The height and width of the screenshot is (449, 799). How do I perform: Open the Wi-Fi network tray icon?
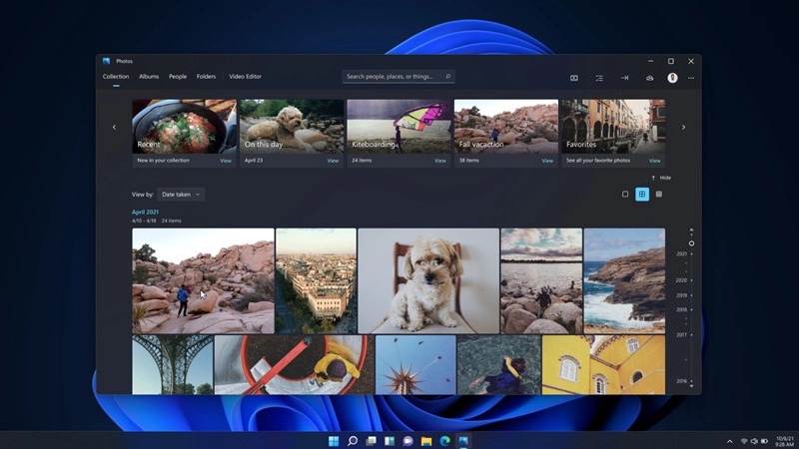click(x=744, y=441)
